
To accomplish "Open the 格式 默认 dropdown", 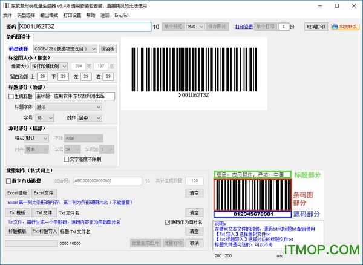I will point(36,139).
